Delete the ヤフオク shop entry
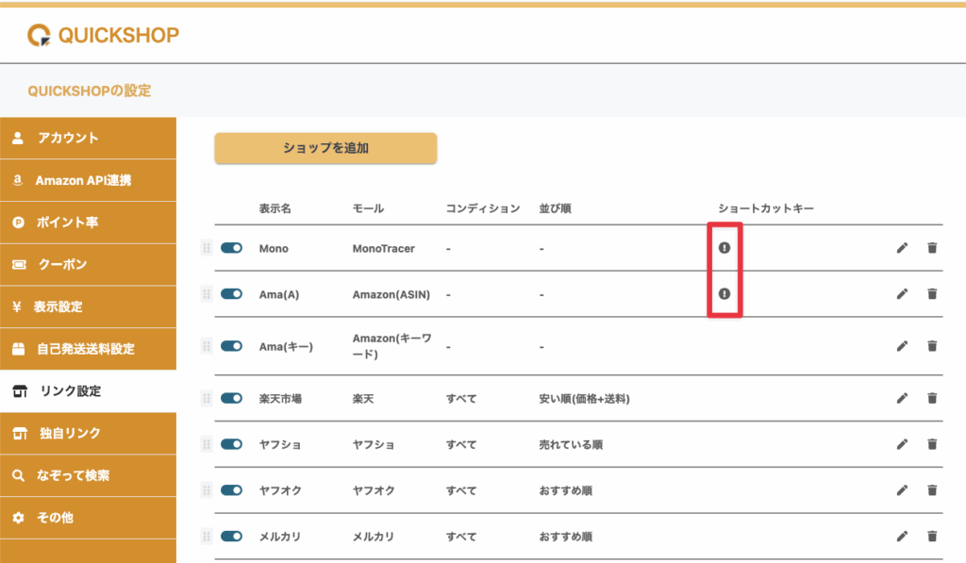This screenshot has height=563, width=966. coord(932,490)
